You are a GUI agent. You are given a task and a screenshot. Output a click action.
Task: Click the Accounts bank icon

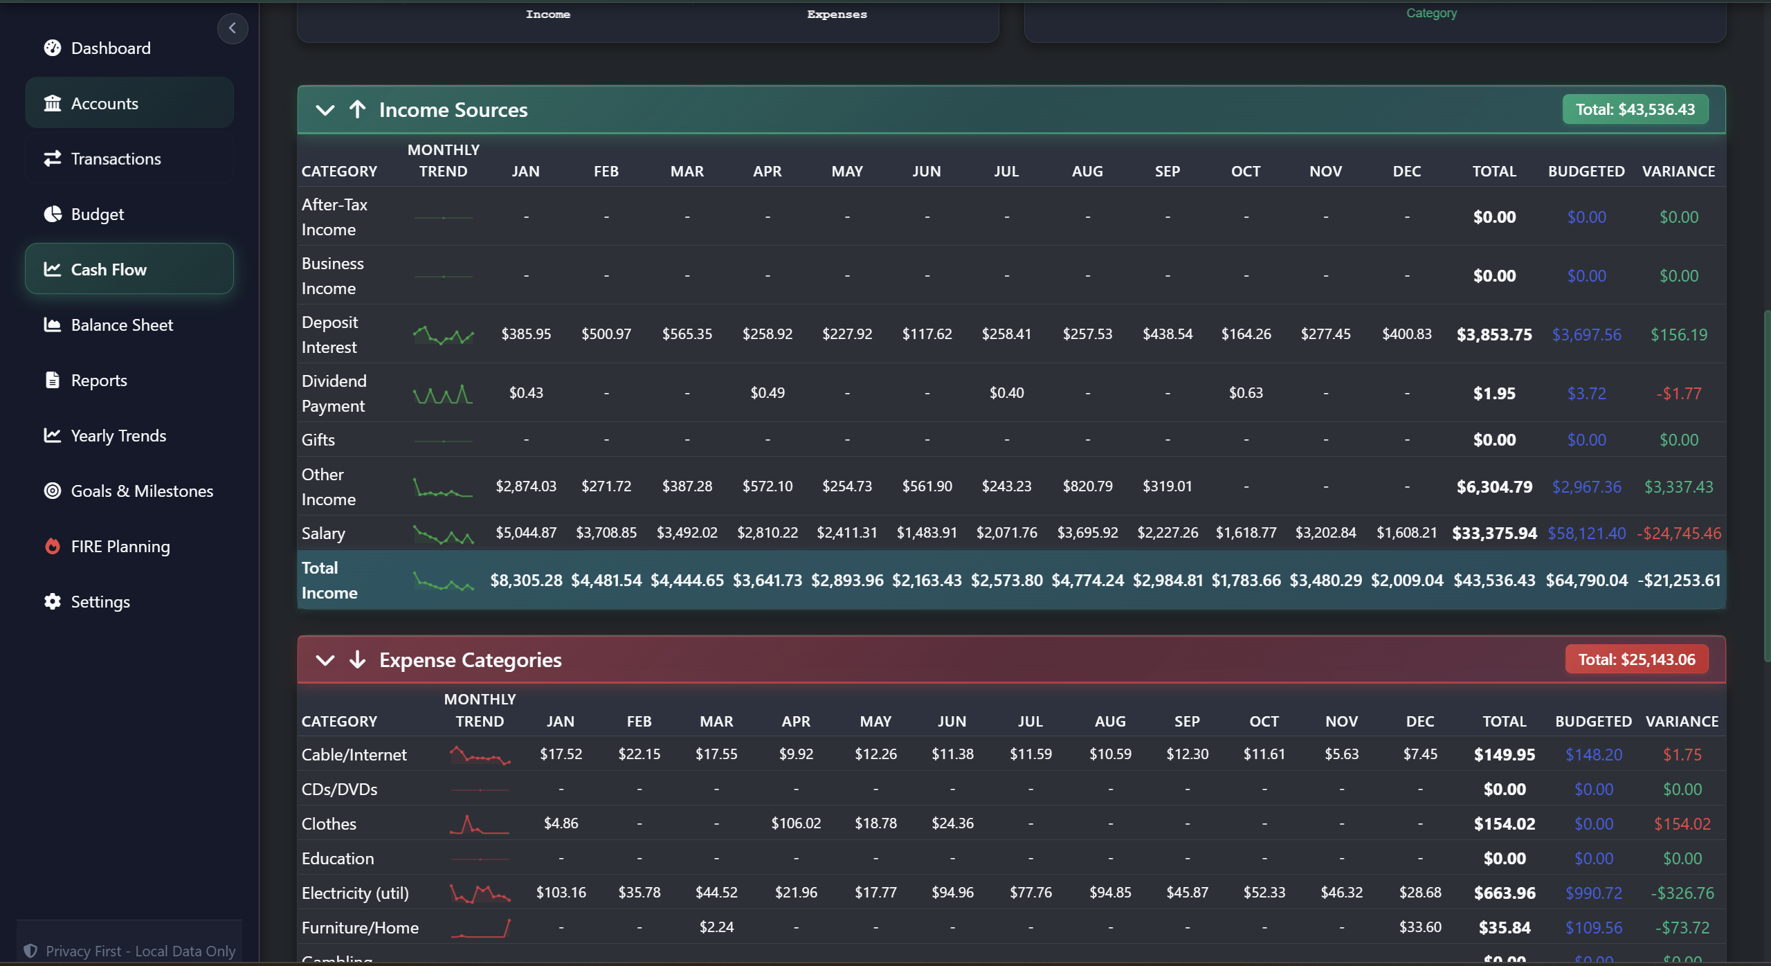[53, 102]
